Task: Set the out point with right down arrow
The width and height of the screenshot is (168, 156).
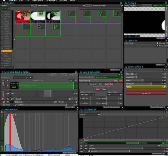Action: (71, 80)
